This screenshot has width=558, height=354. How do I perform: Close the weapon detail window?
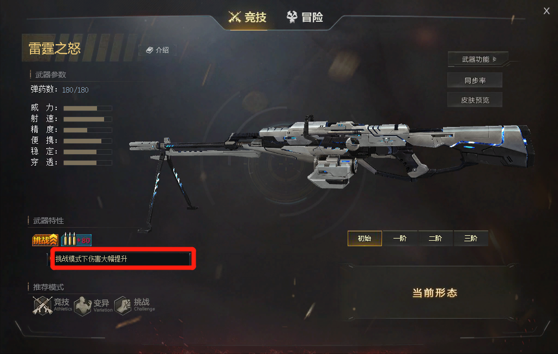(547, 11)
